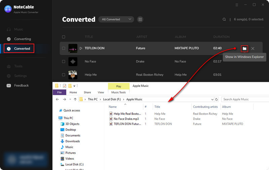Image resolution: width=269 pixels, height=170 pixels.
Task: Open the Downloads folder in the tree
Action: point(70,141)
